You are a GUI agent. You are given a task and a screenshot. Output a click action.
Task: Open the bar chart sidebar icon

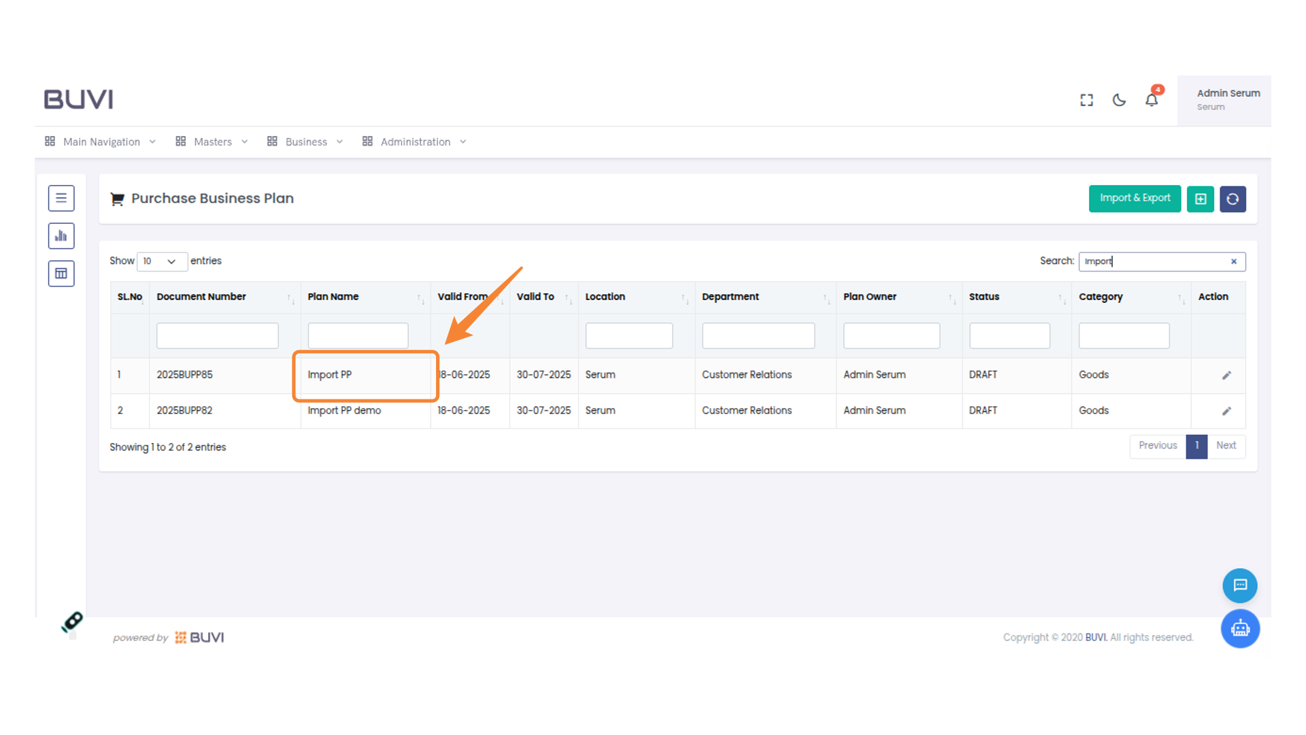pyautogui.click(x=61, y=236)
